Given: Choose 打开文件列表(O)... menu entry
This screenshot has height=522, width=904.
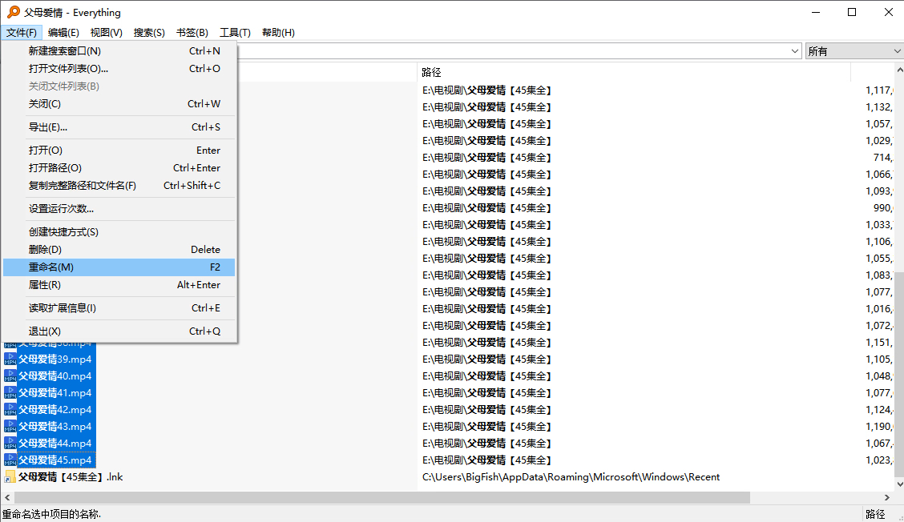Looking at the screenshot, I should [x=119, y=69].
